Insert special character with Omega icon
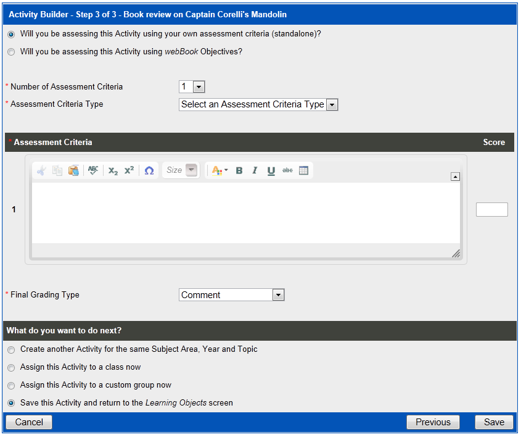Viewport: 521px width, 437px height. click(x=149, y=171)
